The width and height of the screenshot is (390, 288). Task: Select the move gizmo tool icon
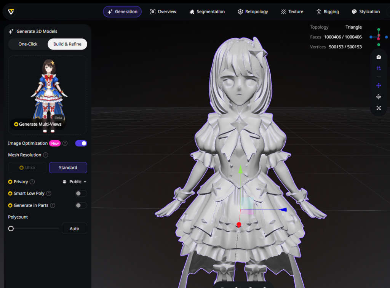coord(379,85)
